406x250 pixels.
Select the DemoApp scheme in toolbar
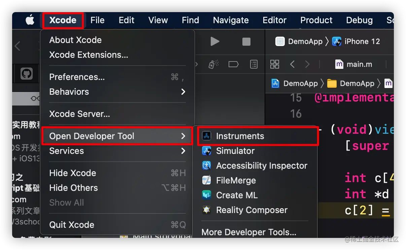299,42
